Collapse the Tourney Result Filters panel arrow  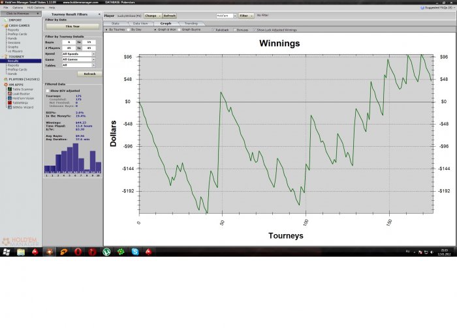(x=99, y=14)
